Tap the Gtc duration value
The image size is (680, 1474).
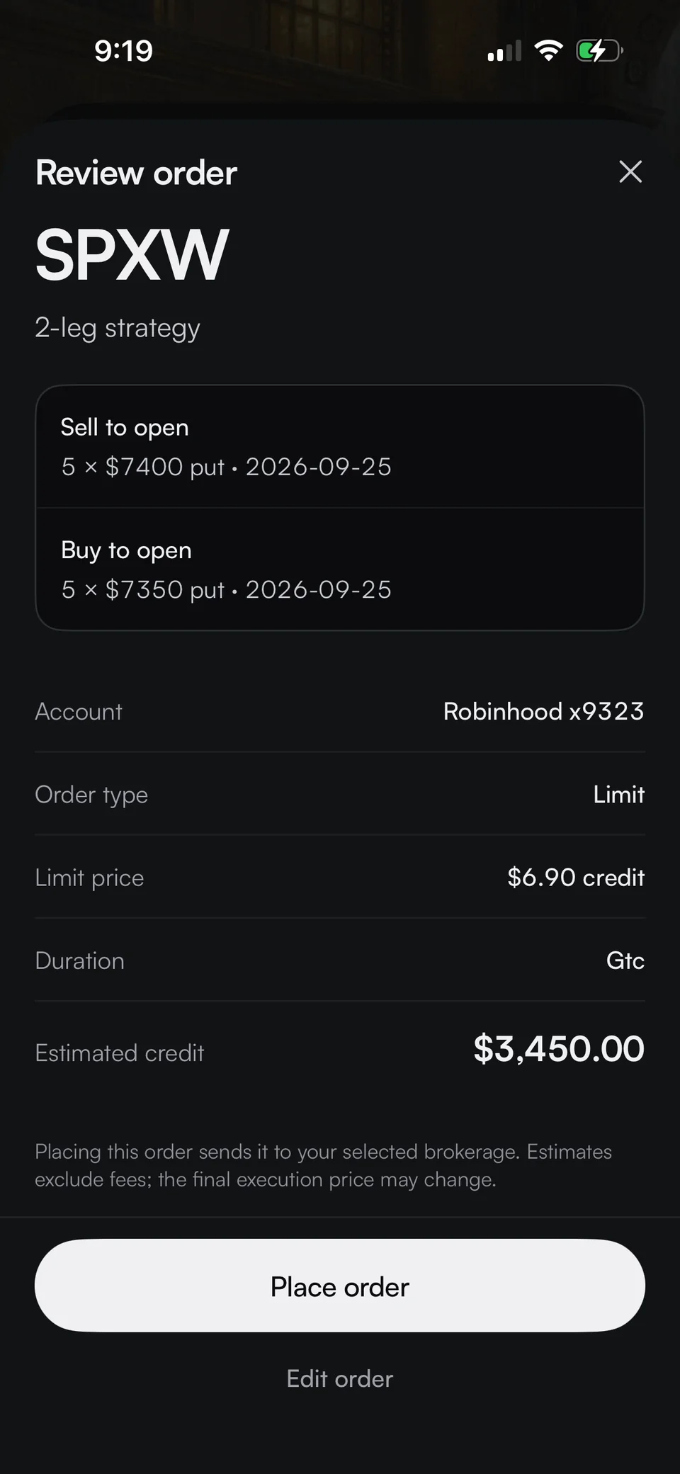(x=625, y=960)
